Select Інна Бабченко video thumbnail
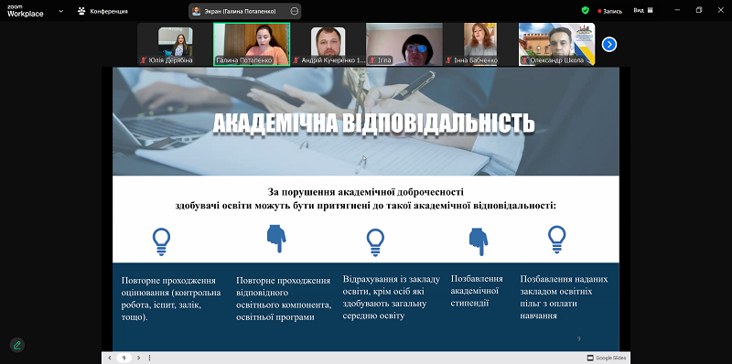 [480, 44]
